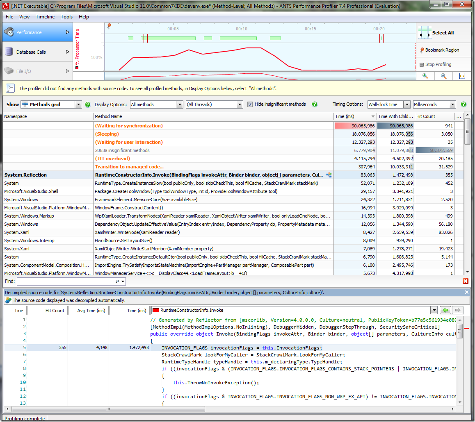Zoom out on the timeline
The image size is (475, 422).
[443, 76]
